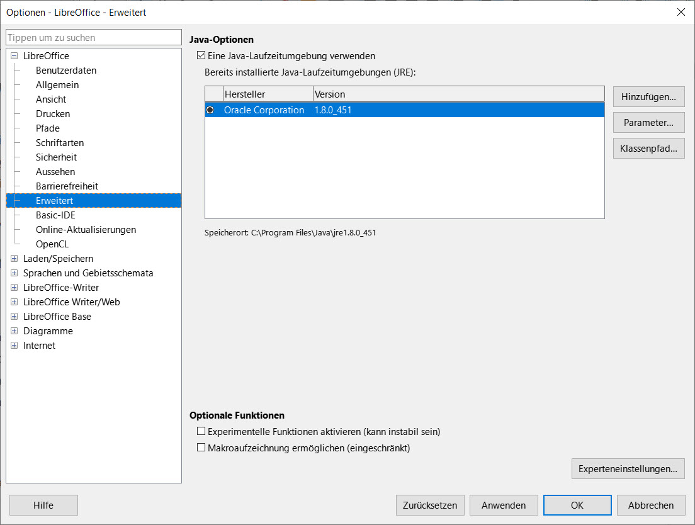Viewport: 695px width, 525px height.
Task: Enable 'Experimentelle Funktionen aktivieren' checkbox
Action: 201,431
